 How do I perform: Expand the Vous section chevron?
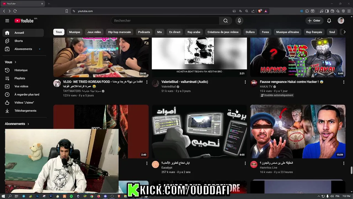coord(15,62)
